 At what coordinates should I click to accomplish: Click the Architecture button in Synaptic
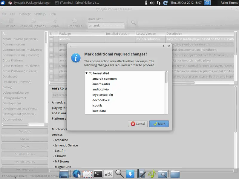[25, 169]
